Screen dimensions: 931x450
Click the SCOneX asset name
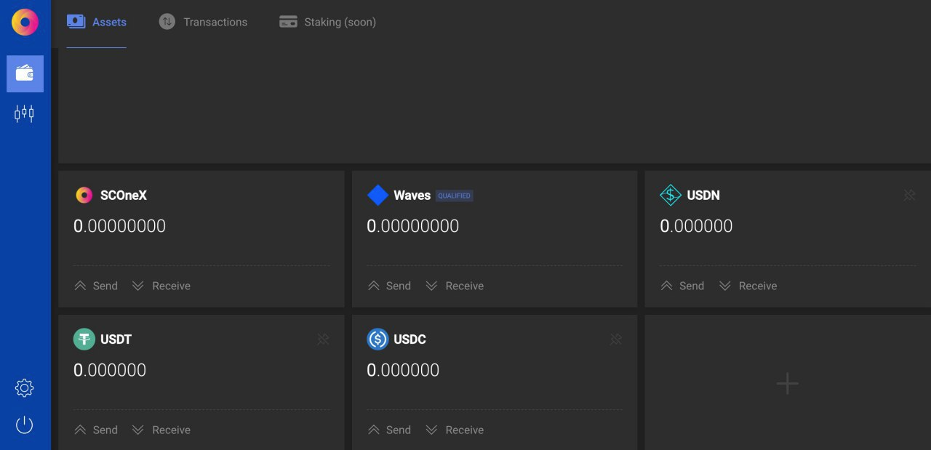[x=124, y=195]
